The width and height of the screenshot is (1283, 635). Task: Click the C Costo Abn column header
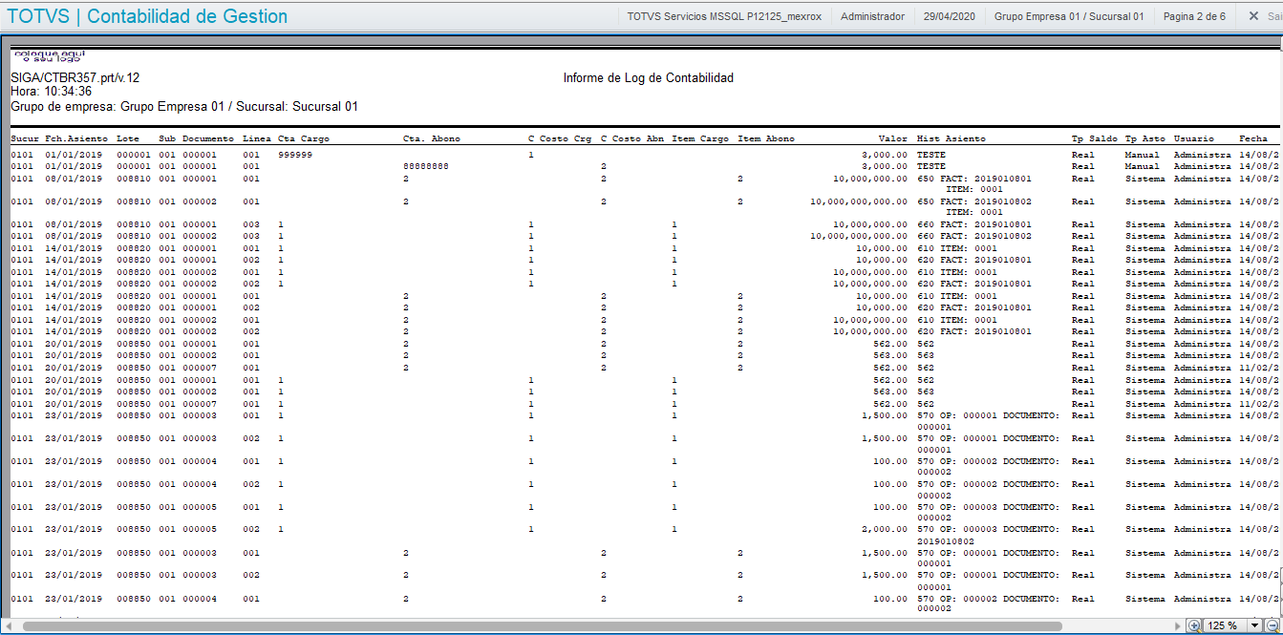632,138
